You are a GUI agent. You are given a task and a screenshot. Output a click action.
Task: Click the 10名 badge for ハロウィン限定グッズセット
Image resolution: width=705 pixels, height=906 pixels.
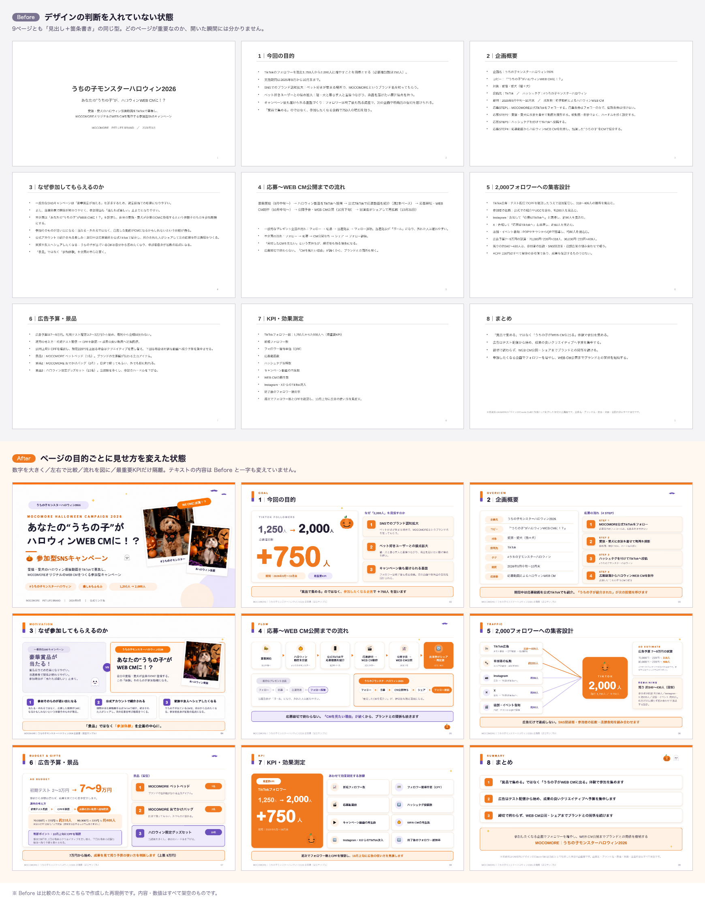pos(214,832)
